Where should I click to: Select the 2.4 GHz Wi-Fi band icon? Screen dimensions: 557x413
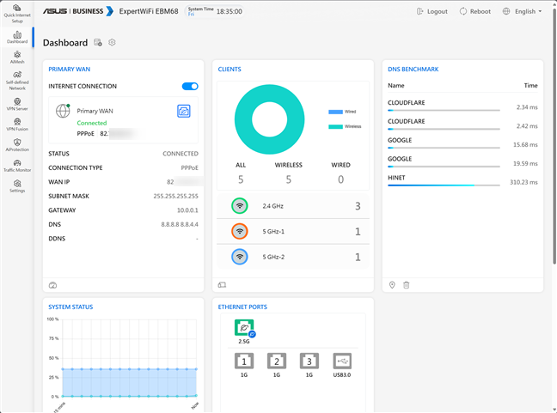[240, 206]
